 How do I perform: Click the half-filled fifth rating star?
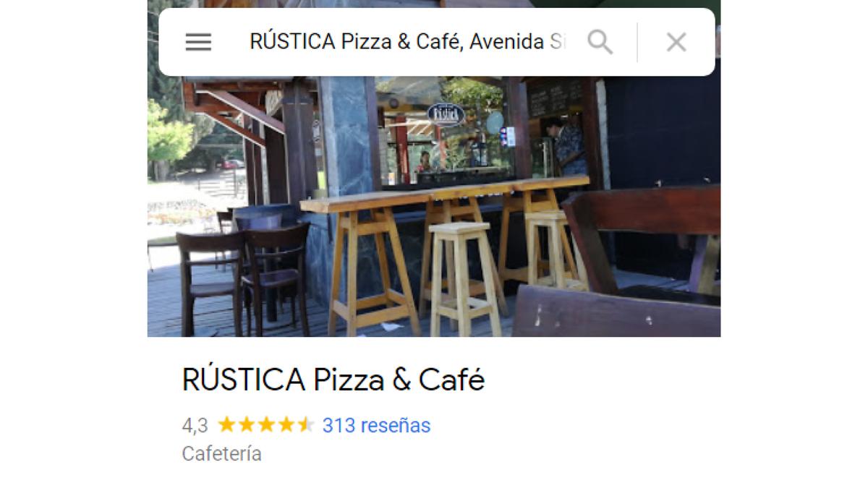tap(306, 424)
